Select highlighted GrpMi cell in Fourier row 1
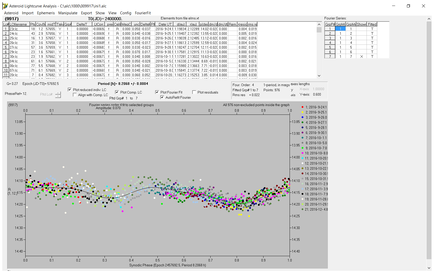The width and height of the screenshot is (434, 273). point(340,29)
